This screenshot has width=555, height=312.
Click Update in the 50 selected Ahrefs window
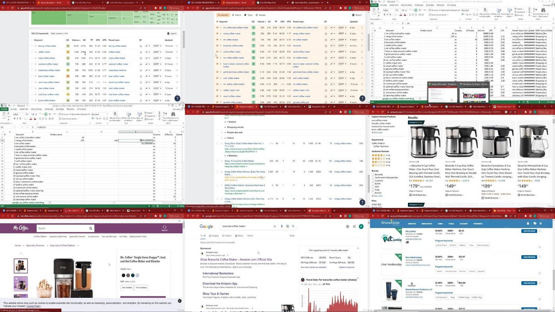[261, 15]
